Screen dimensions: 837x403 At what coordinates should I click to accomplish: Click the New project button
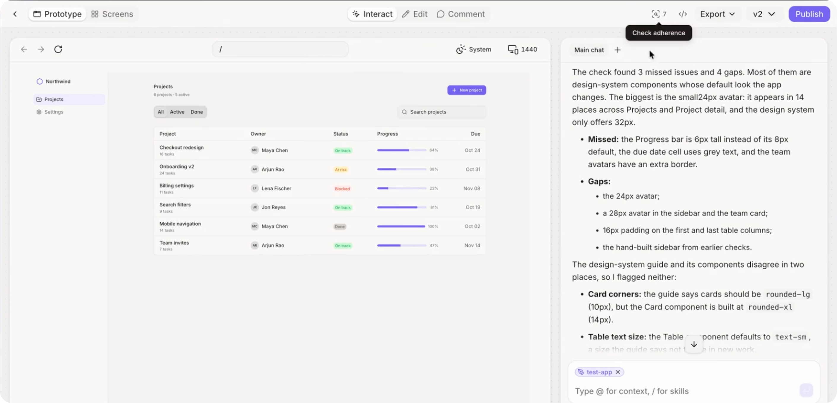point(467,90)
